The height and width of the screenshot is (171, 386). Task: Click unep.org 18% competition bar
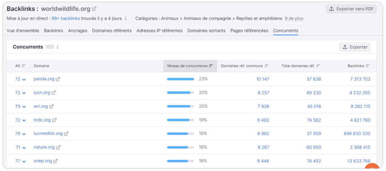click(x=181, y=161)
